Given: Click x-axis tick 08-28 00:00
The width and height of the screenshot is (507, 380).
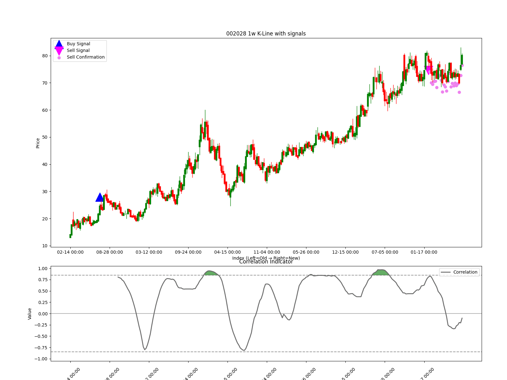Looking at the screenshot, I should coord(110,252).
